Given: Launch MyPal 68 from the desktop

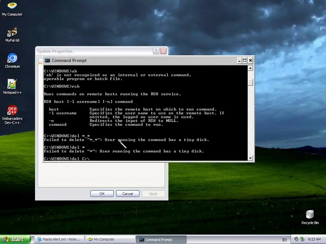Looking at the screenshot, I should click(12, 35).
